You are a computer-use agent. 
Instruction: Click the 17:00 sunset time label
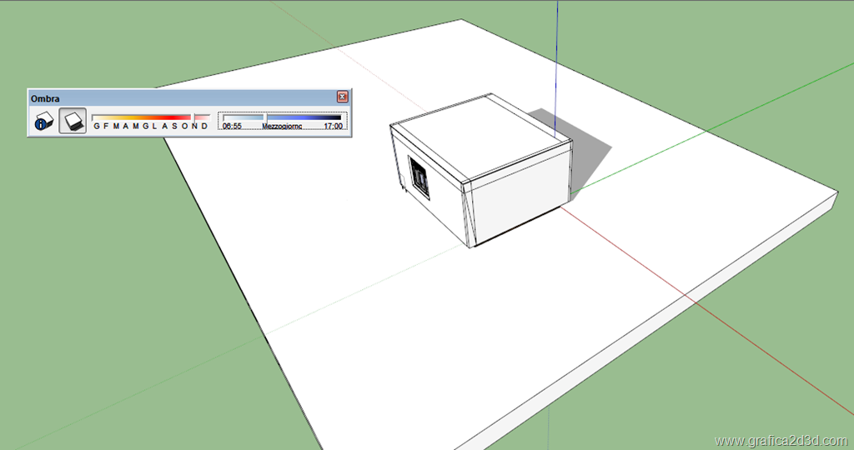coord(333,127)
